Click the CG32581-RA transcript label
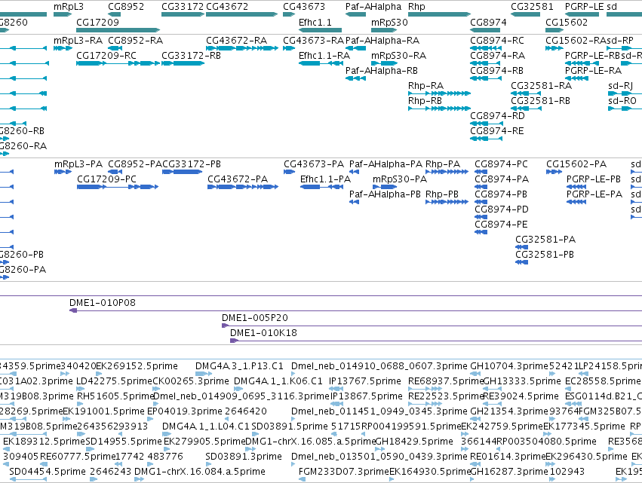The width and height of the screenshot is (642, 483). 541,86
